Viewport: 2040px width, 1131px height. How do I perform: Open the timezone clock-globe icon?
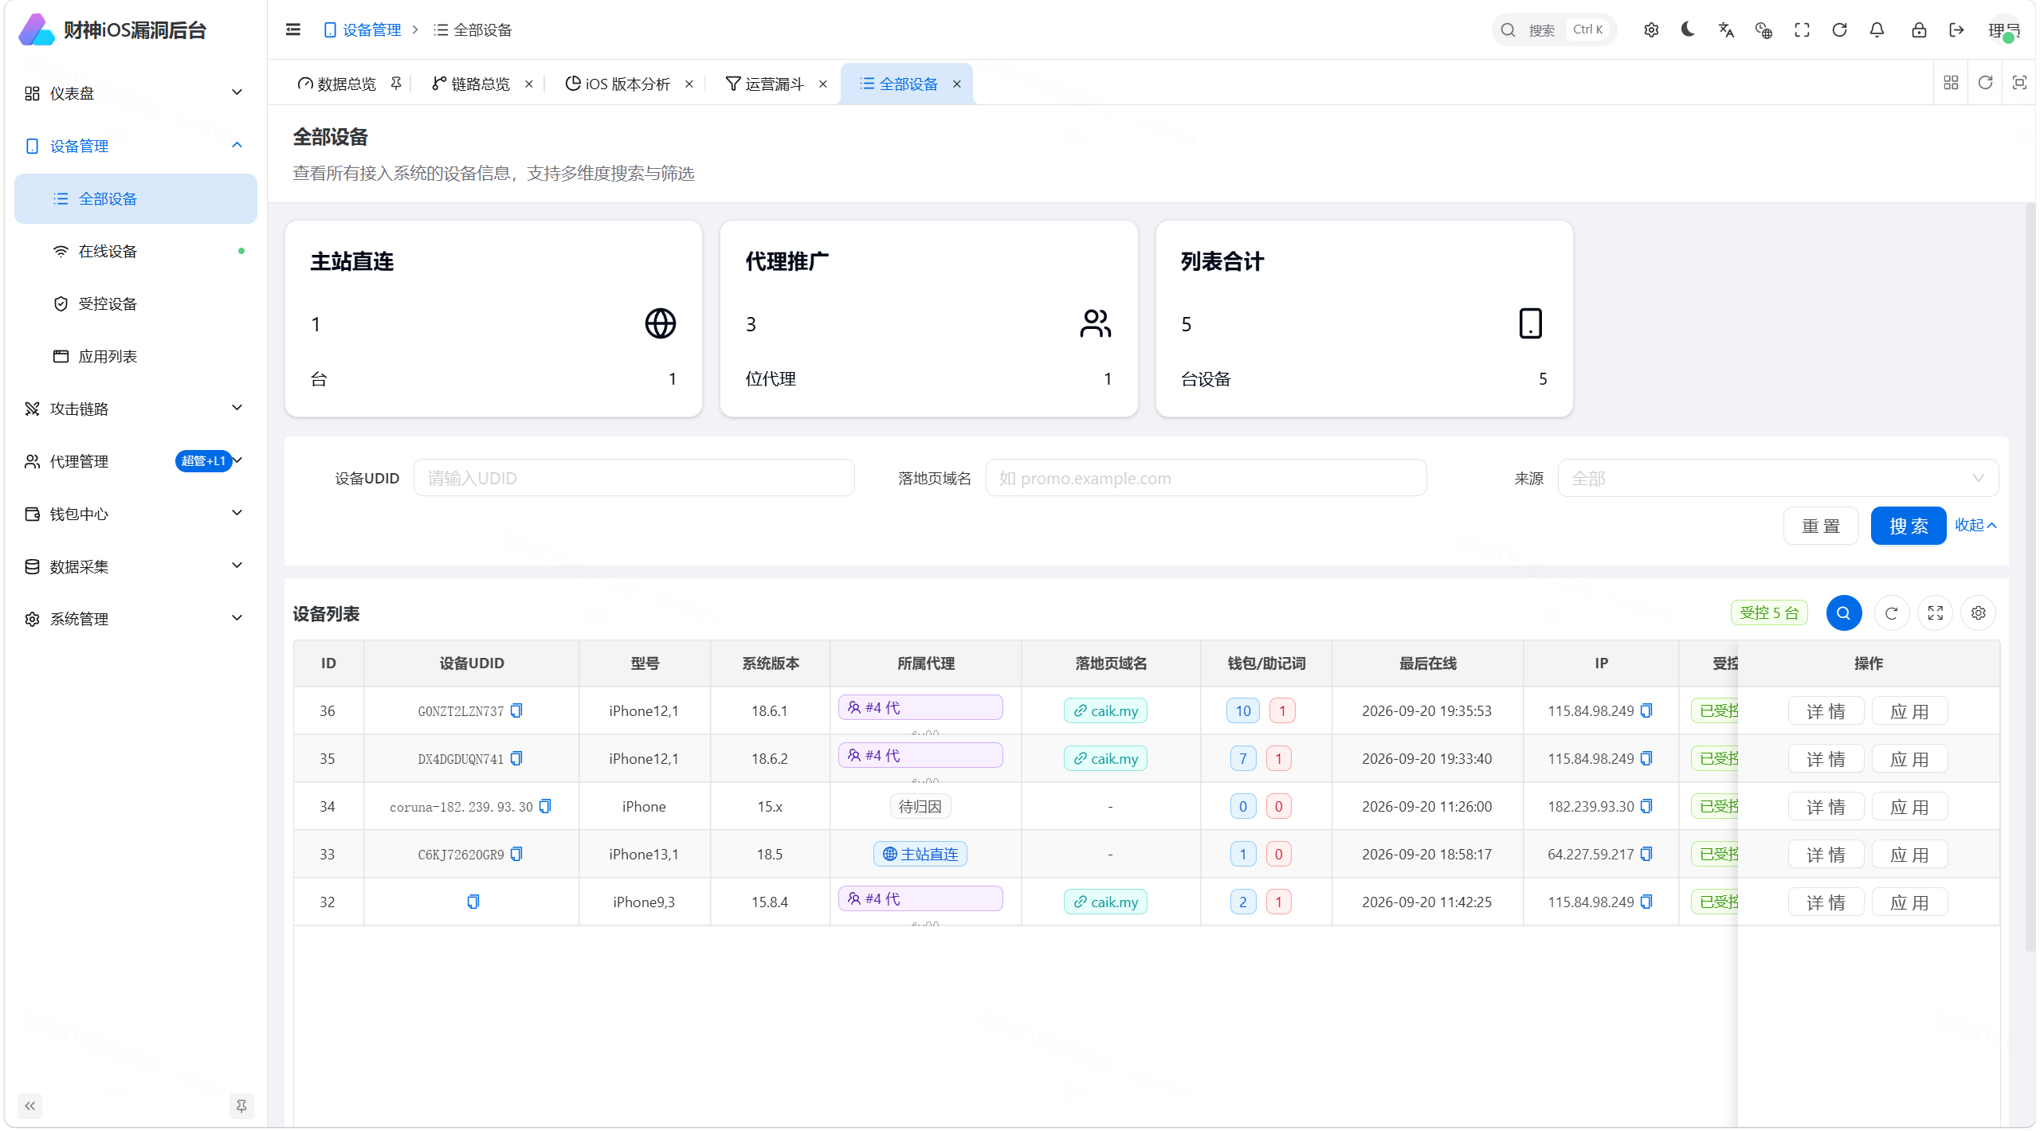1763,30
